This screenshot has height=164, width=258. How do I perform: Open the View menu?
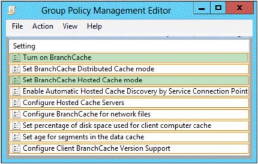point(70,26)
